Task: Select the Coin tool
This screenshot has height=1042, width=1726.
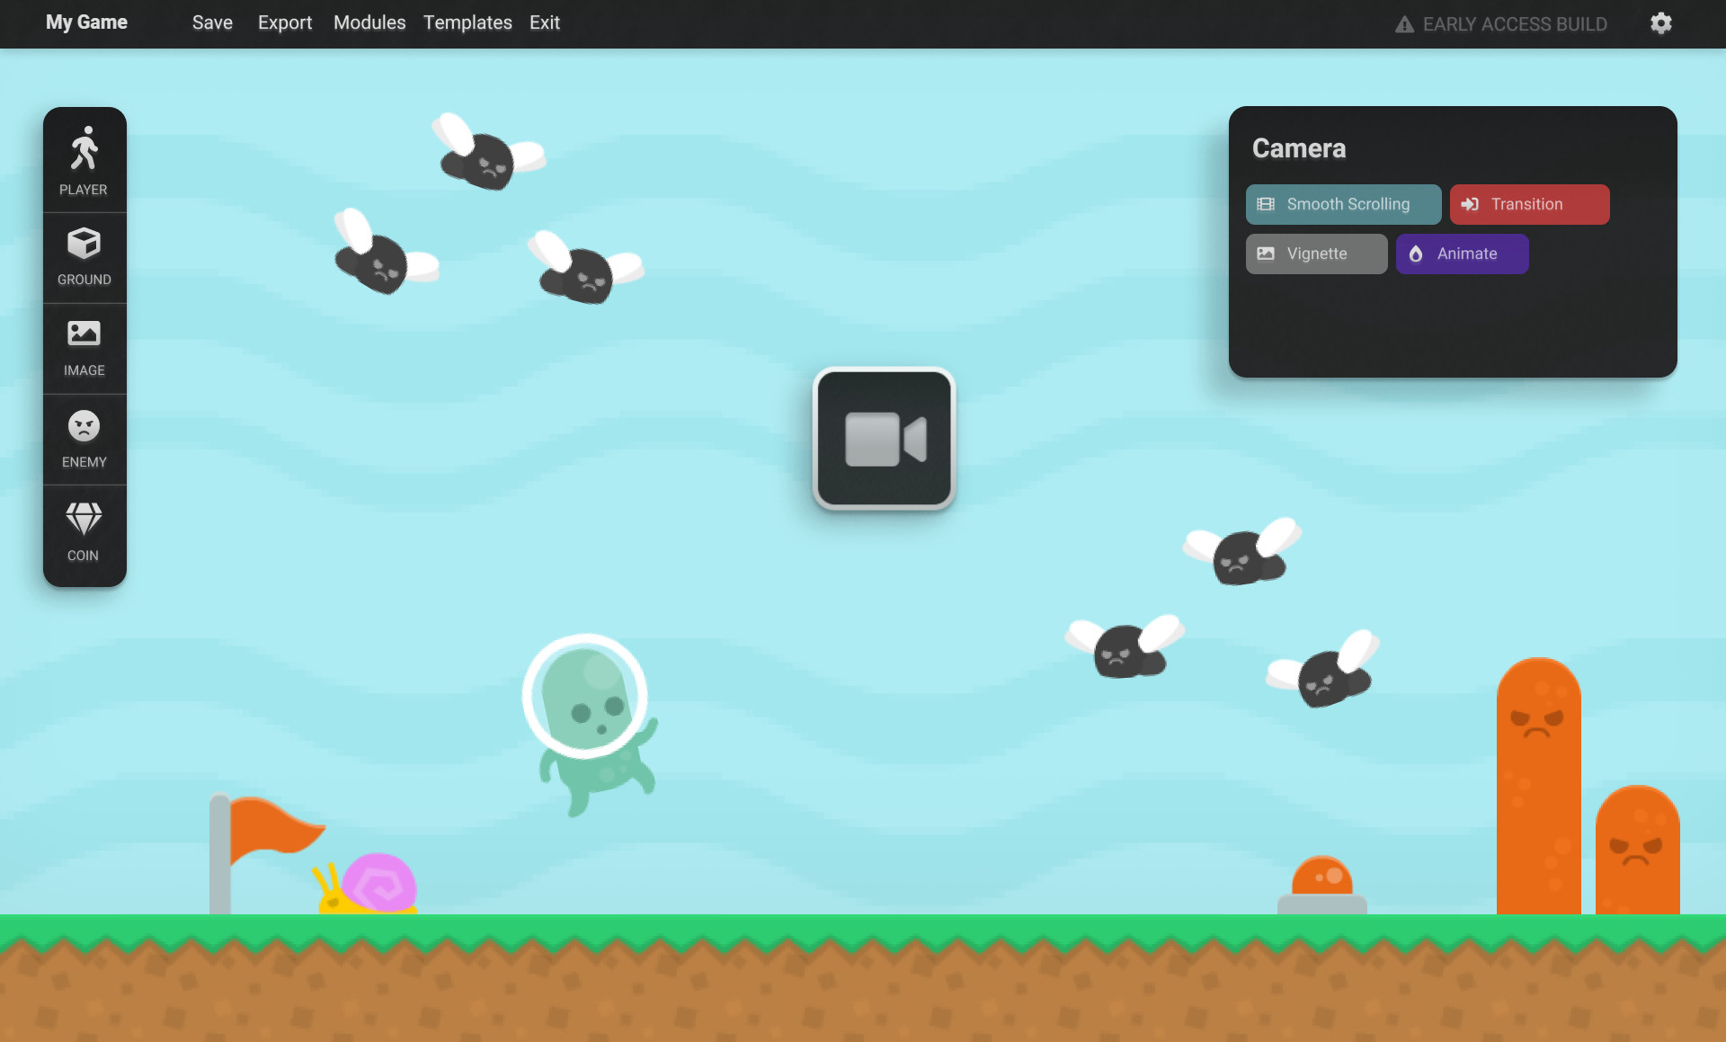Action: pos(84,530)
